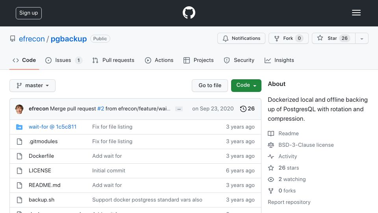Open the hamburger navigation menu
The width and height of the screenshot is (378, 213).
[x=356, y=13]
